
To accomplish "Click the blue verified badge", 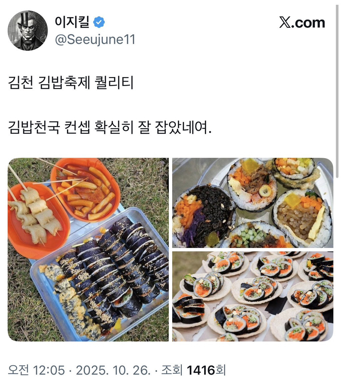I will coord(99,22).
